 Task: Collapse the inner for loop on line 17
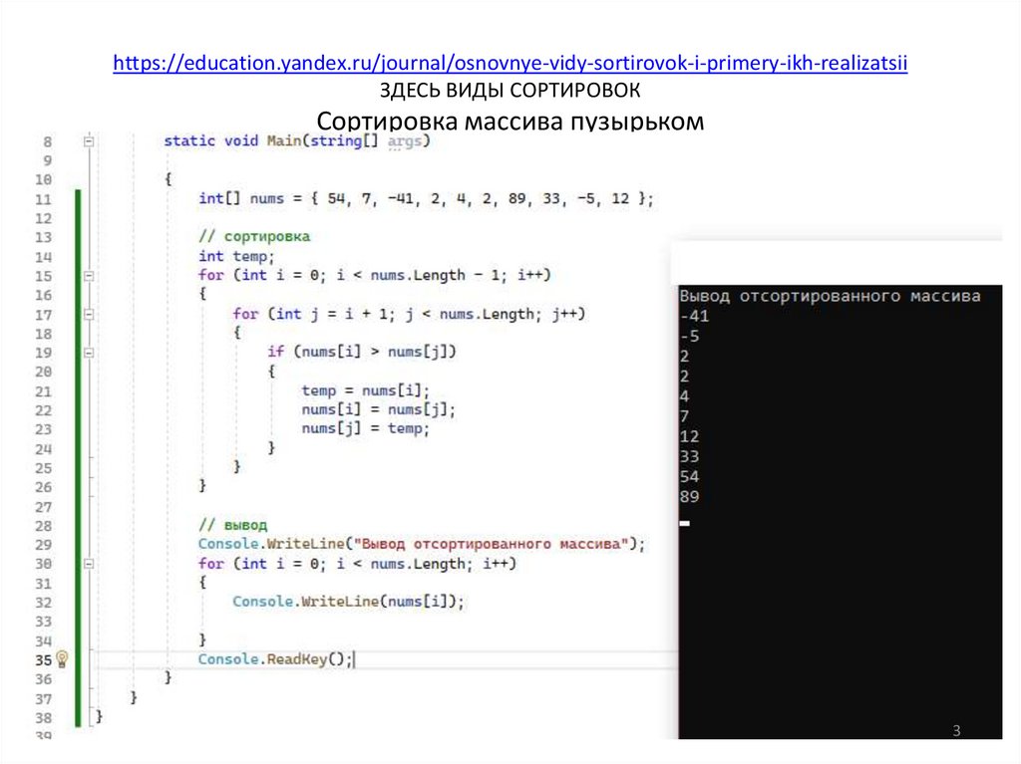pos(89,315)
